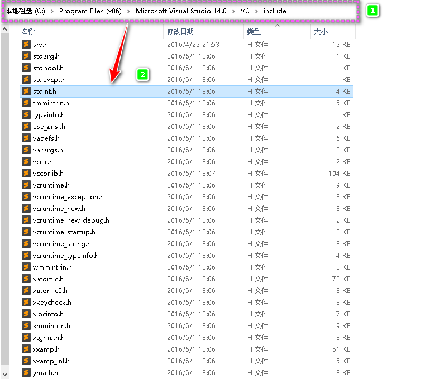Click the xkeycheck.h file icon
The height and width of the screenshot is (379, 440).
pos(26,303)
